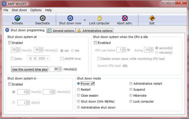Click the Shut down in hour(s) spinner
This screenshot has width=189, height=119.
tap(28, 92)
